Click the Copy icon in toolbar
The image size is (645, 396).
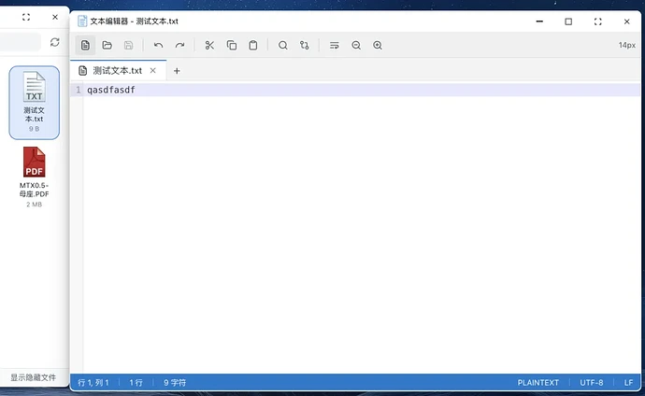(x=232, y=45)
